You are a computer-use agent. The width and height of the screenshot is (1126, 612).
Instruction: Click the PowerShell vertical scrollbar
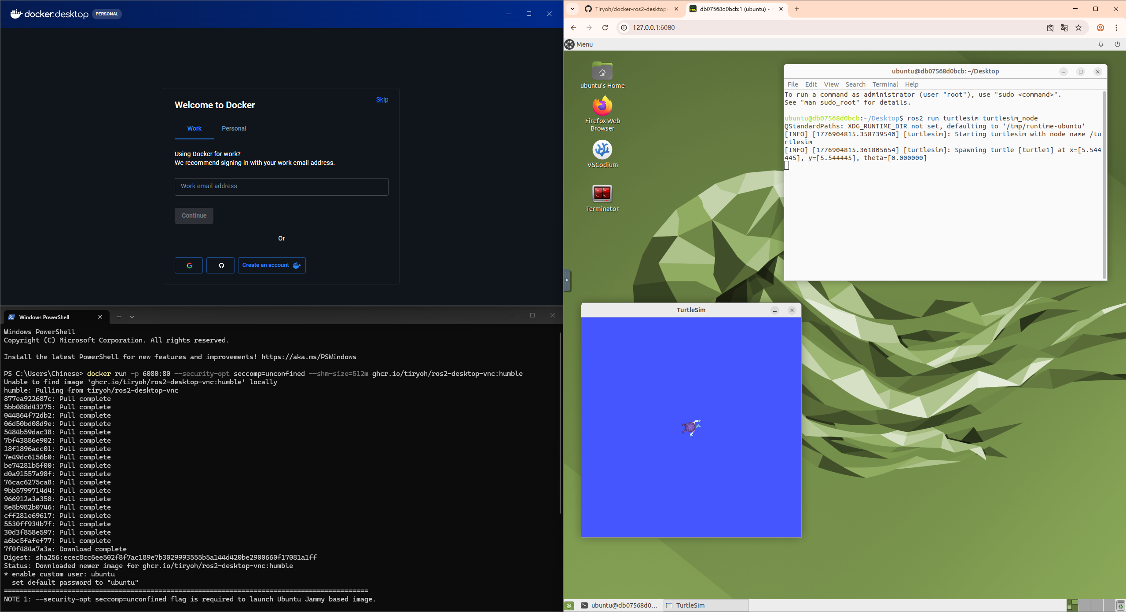pos(560,423)
